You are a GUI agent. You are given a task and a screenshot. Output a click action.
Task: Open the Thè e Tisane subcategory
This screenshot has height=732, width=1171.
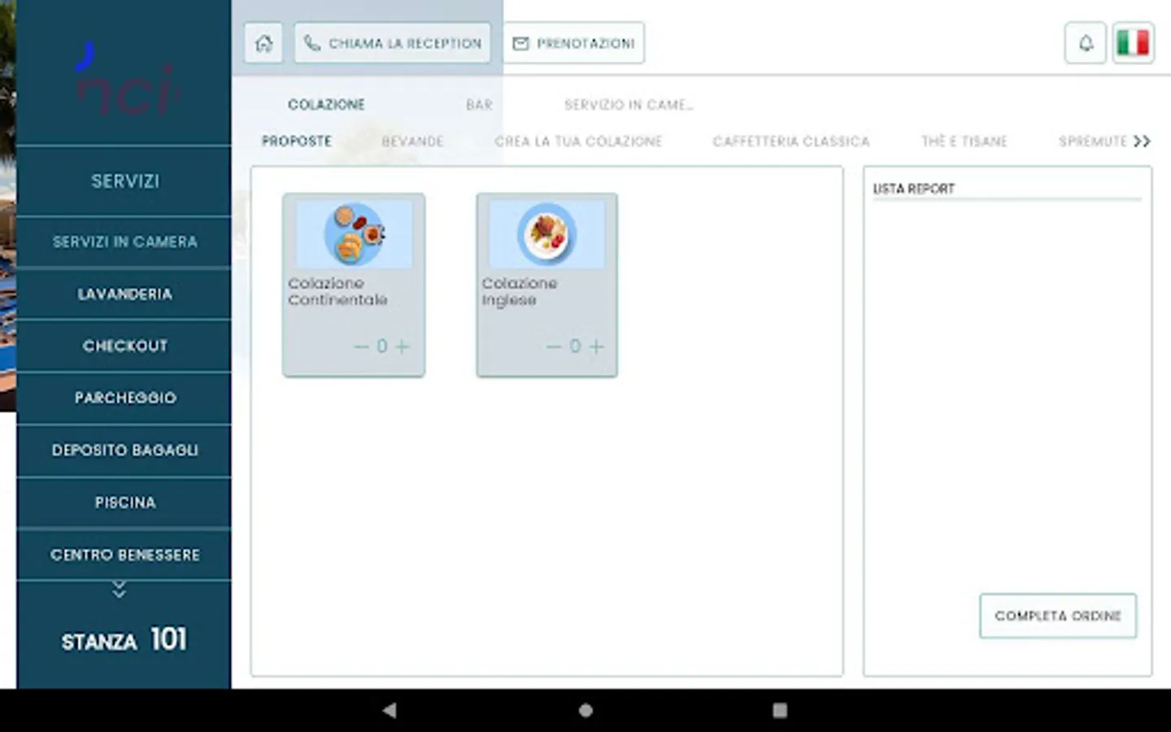[x=964, y=142]
